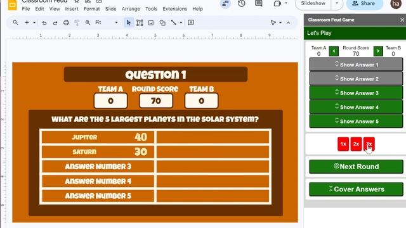Screen dimensions: 406x228
Task: Open the Slide menu
Action: (x=110, y=9)
